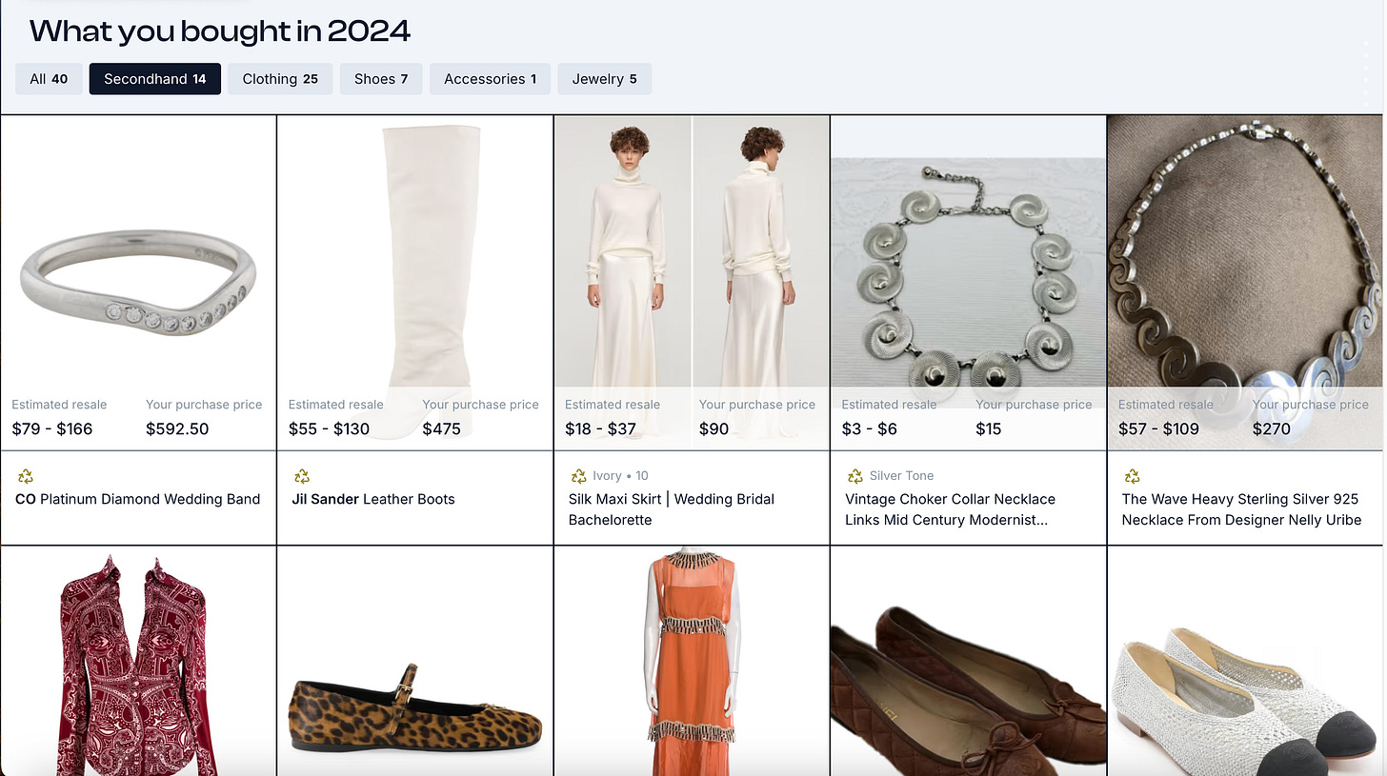
Task: Click the $270 purchase price
Action: pyautogui.click(x=1272, y=428)
